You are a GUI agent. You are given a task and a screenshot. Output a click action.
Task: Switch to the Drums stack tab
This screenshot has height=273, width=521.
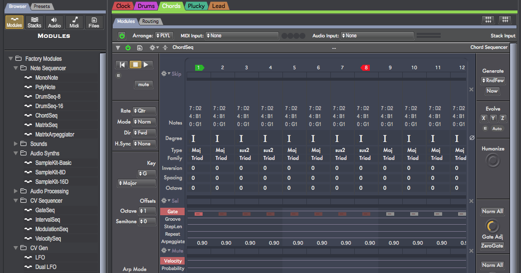click(146, 6)
